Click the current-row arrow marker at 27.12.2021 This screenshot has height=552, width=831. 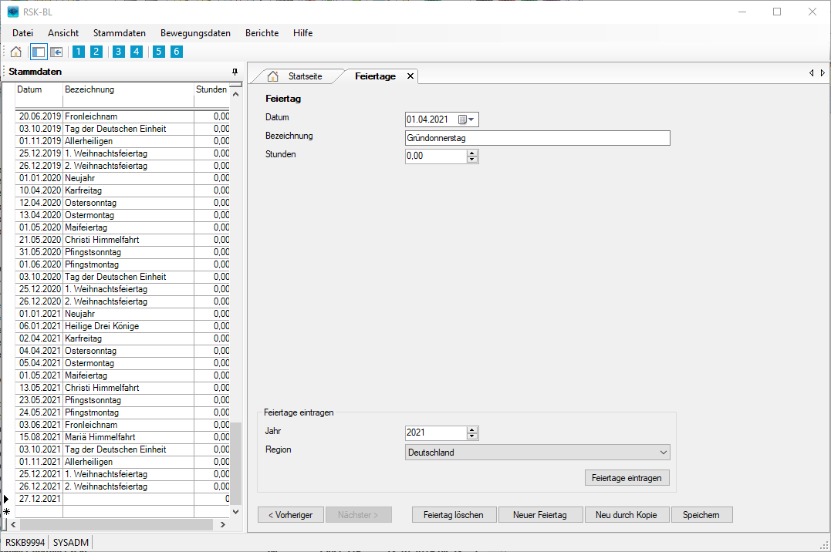coord(6,499)
